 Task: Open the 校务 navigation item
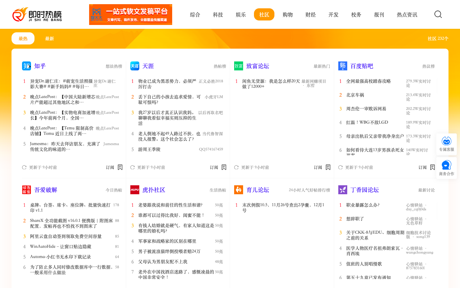[x=356, y=14]
